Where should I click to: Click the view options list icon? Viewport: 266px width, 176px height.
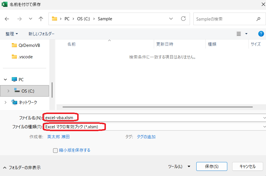pos(238,33)
